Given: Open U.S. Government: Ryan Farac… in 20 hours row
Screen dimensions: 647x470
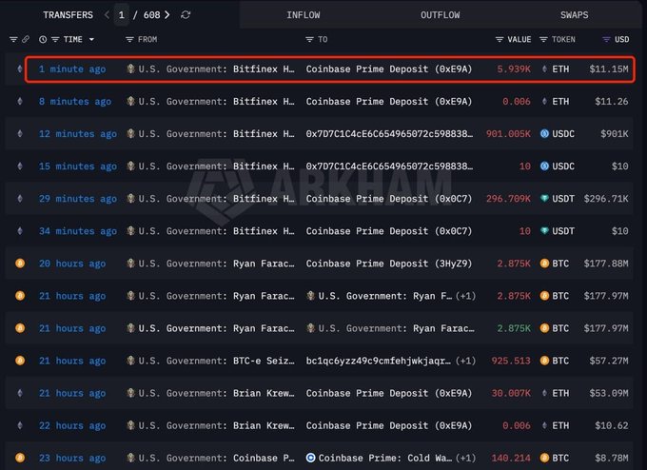Looking at the screenshot, I should (x=216, y=264).
